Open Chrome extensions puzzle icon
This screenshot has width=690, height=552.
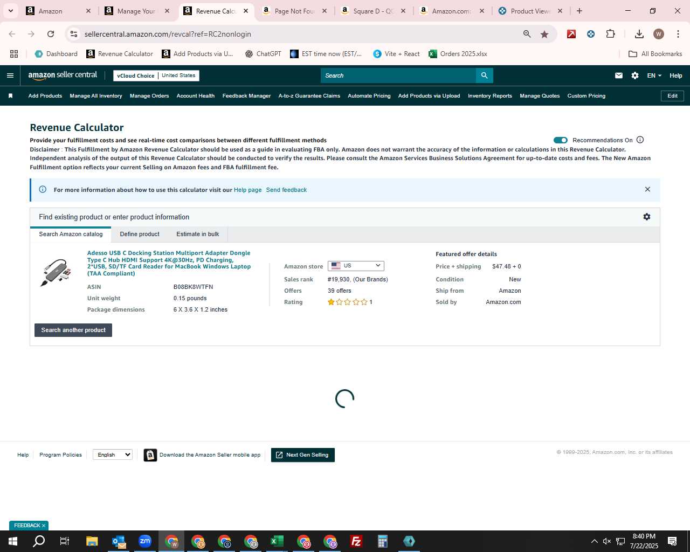pos(610,34)
